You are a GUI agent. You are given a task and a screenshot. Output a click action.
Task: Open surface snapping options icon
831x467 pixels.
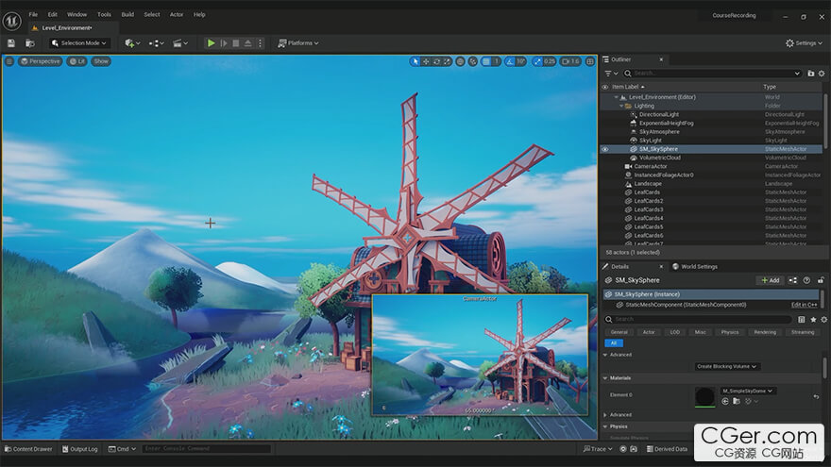473,61
